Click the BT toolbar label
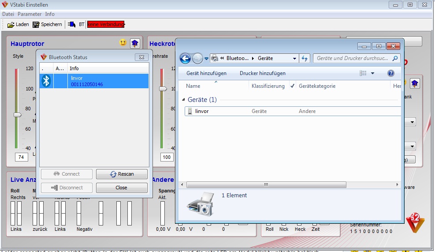This screenshot has height=252, width=435. click(82, 24)
